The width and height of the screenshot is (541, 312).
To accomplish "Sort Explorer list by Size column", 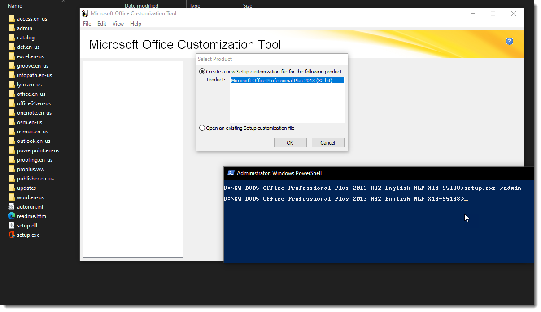I will 248,6.
